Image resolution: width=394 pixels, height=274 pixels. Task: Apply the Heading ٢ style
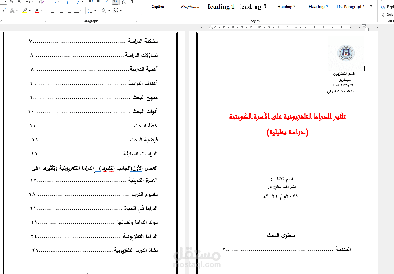click(x=253, y=7)
